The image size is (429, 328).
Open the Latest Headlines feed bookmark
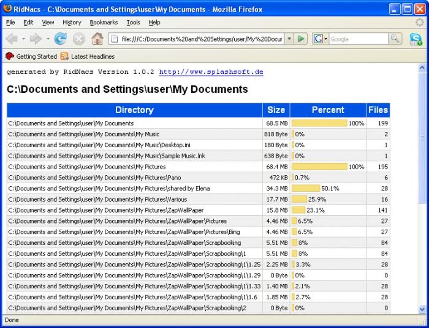[x=87, y=57]
